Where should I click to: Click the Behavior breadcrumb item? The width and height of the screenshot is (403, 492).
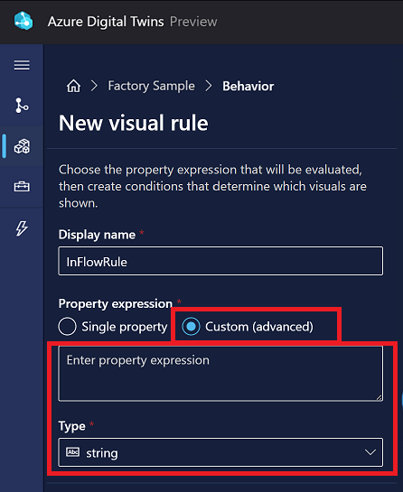248,87
